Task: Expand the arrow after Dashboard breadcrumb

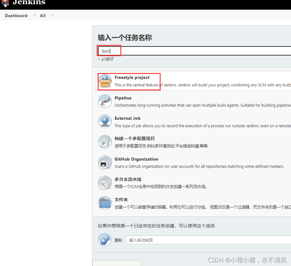Action: pyautogui.click(x=35, y=16)
